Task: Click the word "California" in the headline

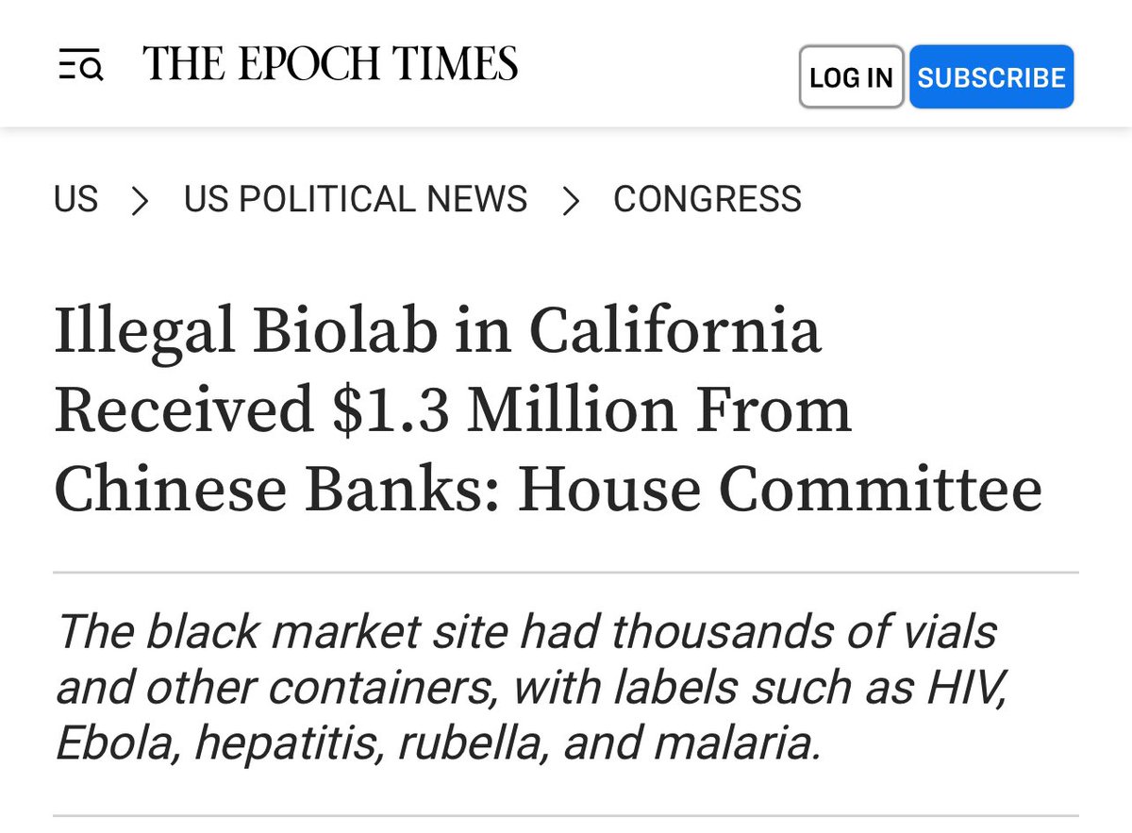Action: click(674, 333)
